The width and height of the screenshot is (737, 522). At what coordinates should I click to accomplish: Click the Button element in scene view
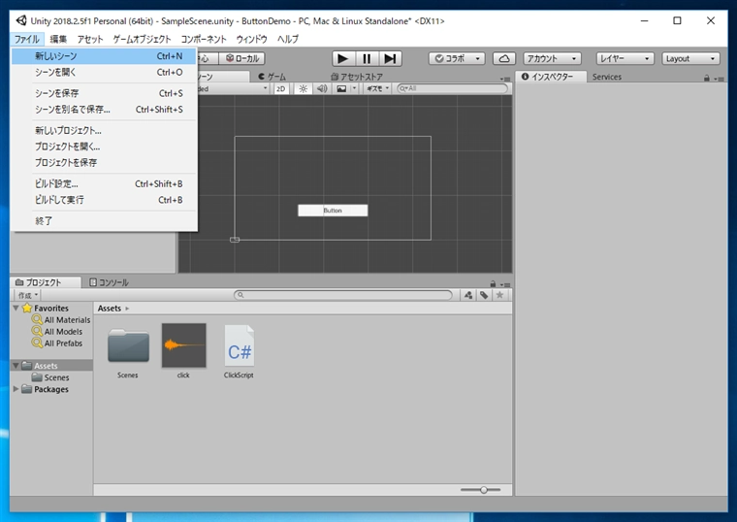pyautogui.click(x=333, y=211)
